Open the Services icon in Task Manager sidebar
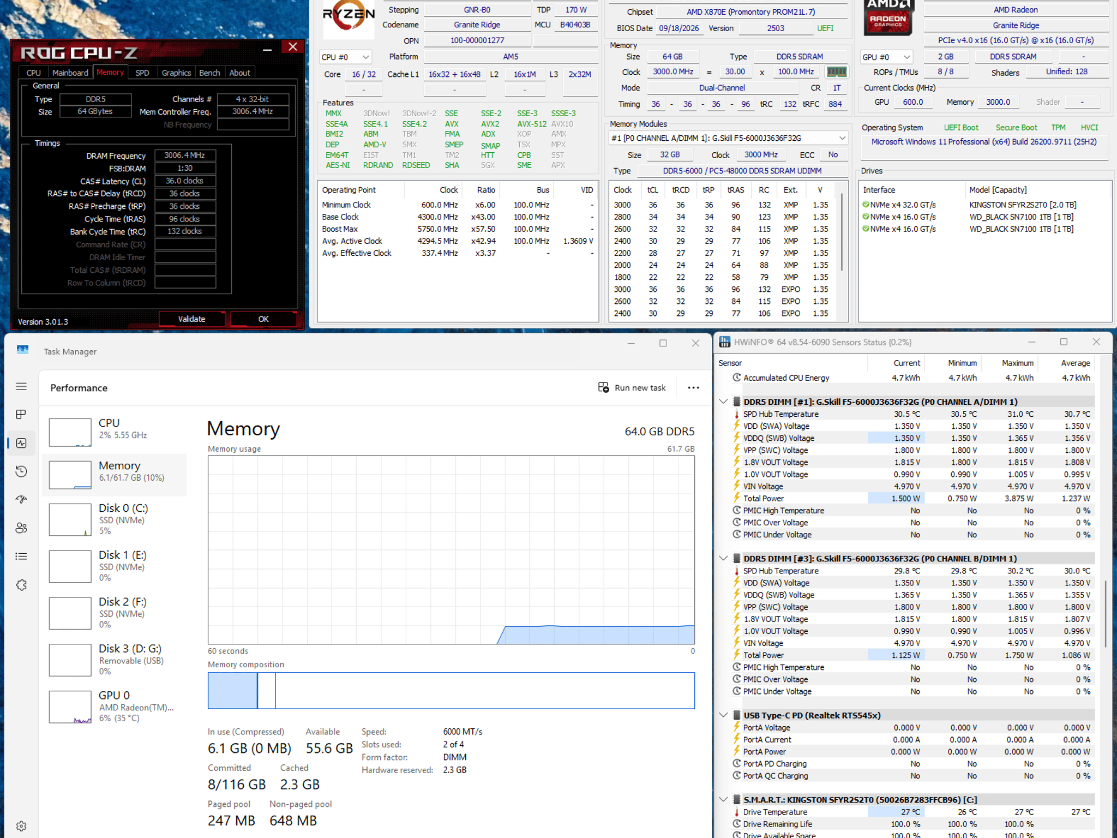The height and width of the screenshot is (838, 1117). tap(21, 585)
